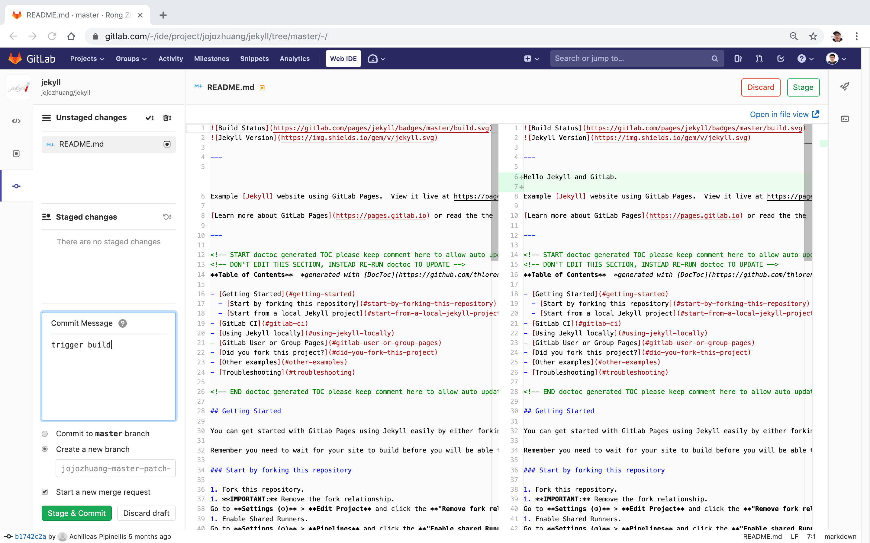This screenshot has width=870, height=543.
Task: Click the to-do list icon in navbar
Action: click(781, 59)
